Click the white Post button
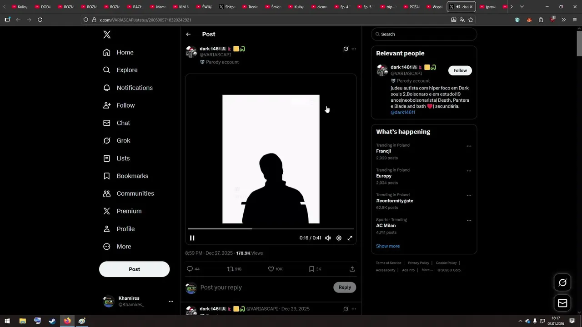The height and width of the screenshot is (327, 582). click(134, 269)
